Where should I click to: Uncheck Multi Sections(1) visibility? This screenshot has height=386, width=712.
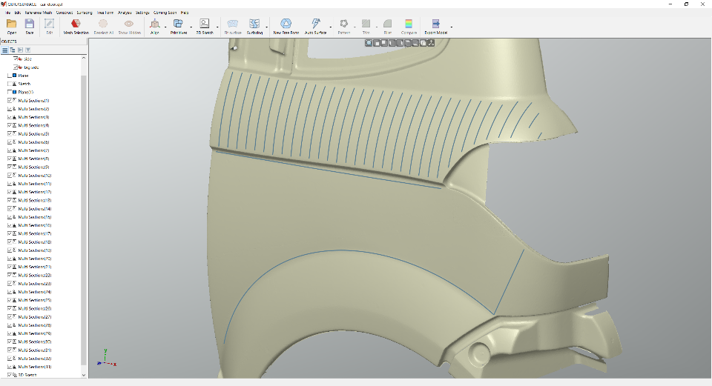point(10,100)
